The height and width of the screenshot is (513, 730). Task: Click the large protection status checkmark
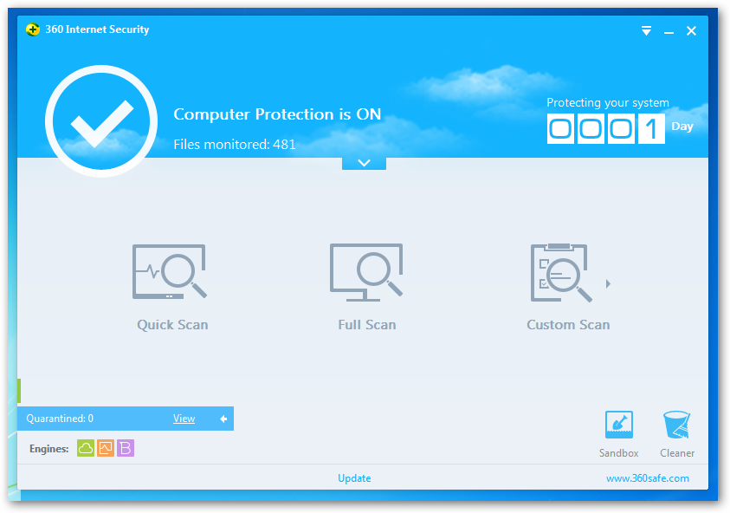[x=101, y=122]
